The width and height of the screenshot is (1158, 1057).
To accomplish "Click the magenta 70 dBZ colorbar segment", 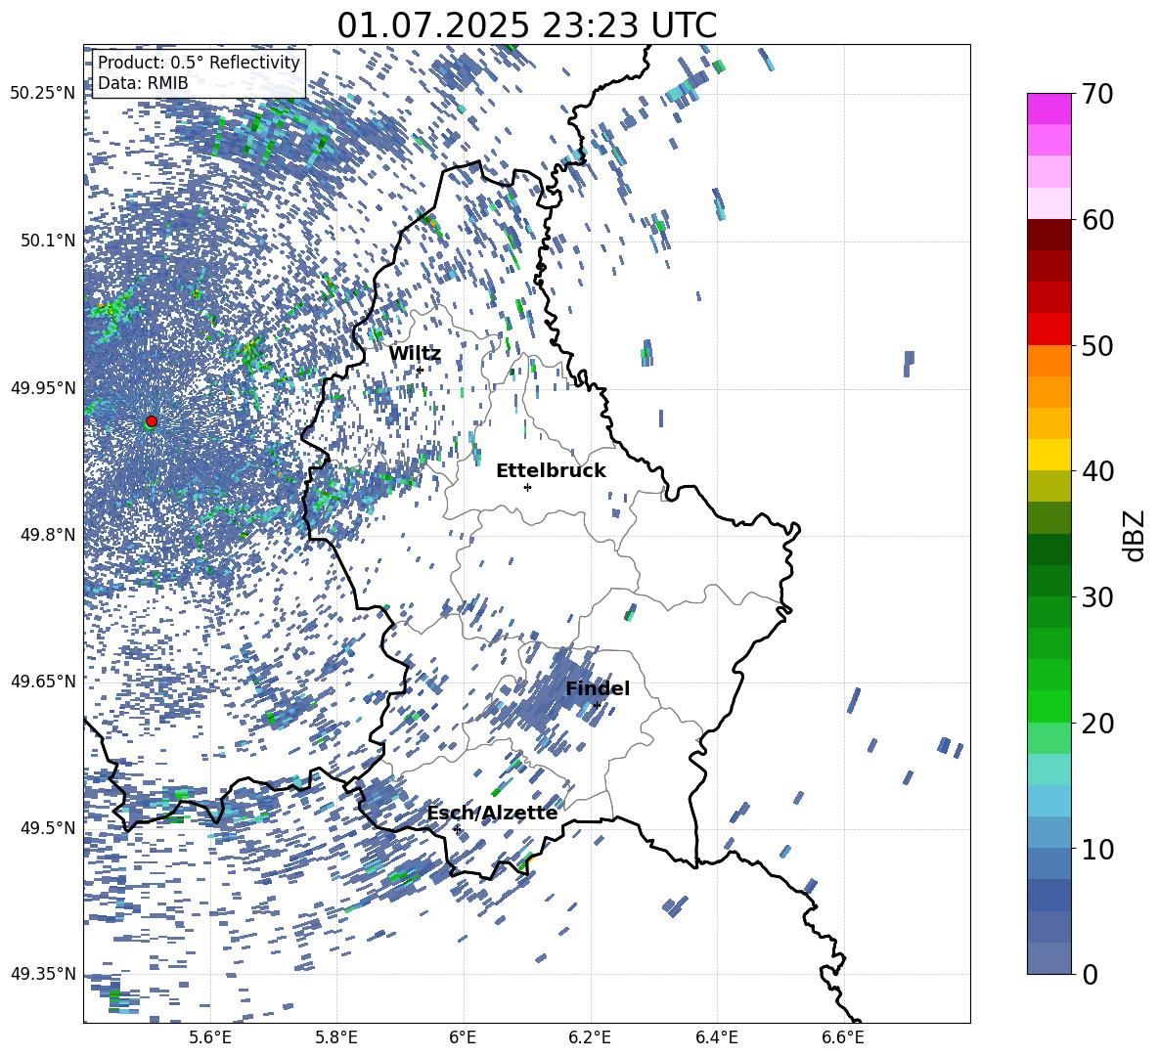I will (1048, 109).
